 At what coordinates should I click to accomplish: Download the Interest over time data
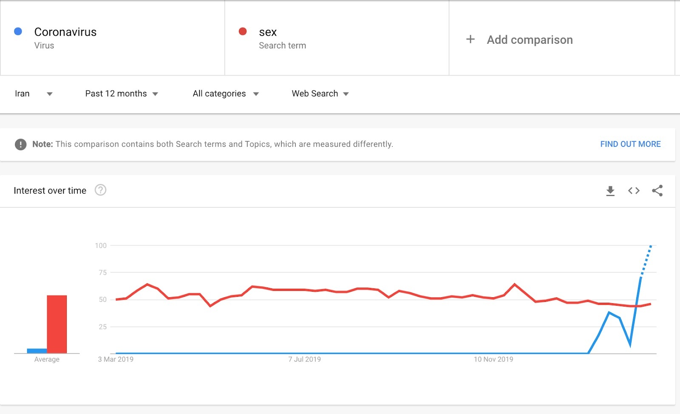610,191
